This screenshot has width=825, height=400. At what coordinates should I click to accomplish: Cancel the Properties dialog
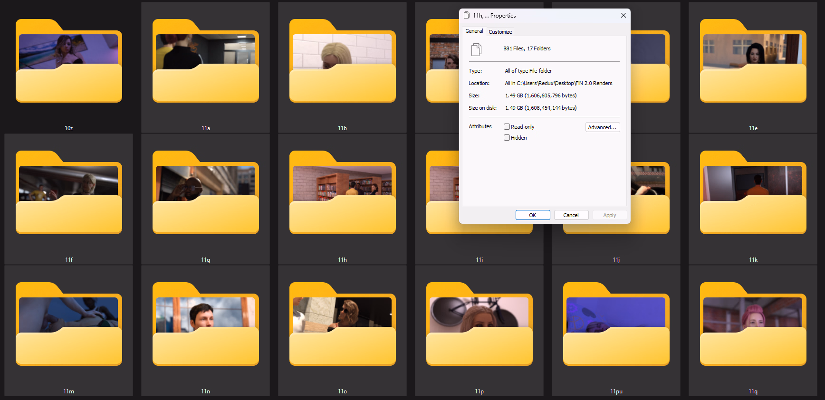571,215
